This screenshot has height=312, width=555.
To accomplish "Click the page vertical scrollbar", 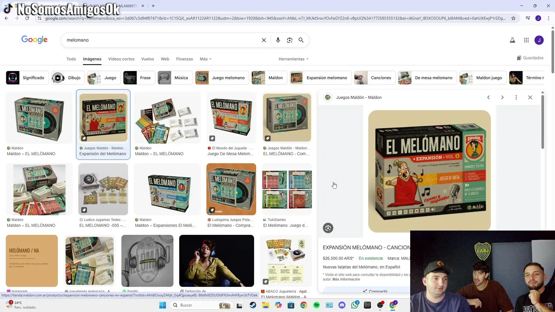I will pos(553,52).
